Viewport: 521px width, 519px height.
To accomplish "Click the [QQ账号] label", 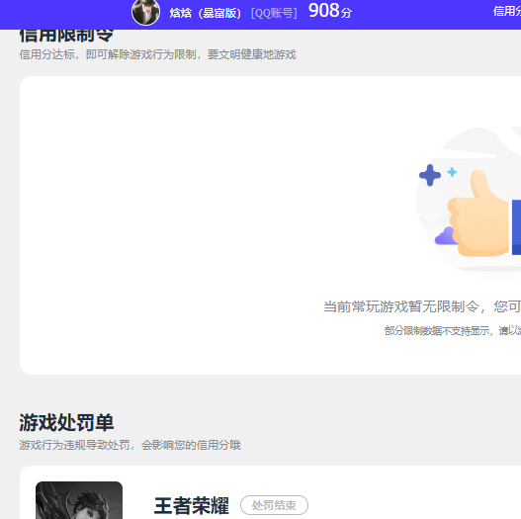I will click(x=274, y=13).
